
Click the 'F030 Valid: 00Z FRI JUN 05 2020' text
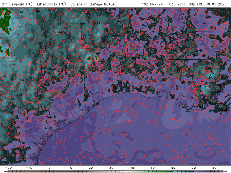(x=197, y=4)
